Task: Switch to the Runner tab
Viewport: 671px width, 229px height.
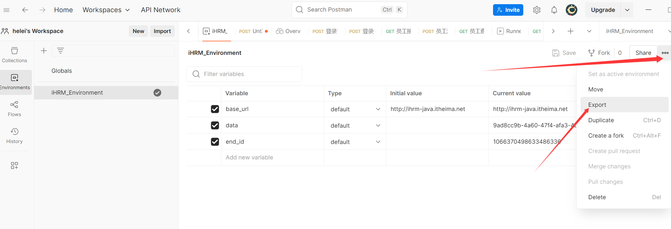Action: click(x=509, y=31)
